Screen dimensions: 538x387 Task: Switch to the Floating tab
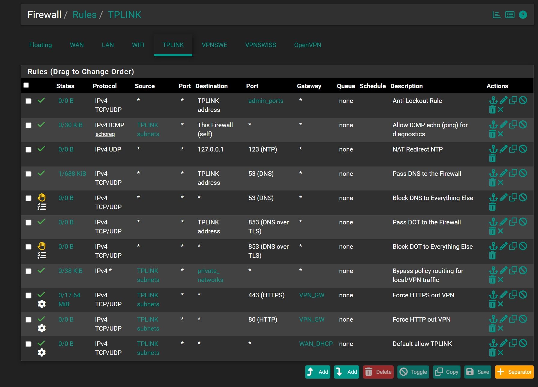click(x=41, y=45)
